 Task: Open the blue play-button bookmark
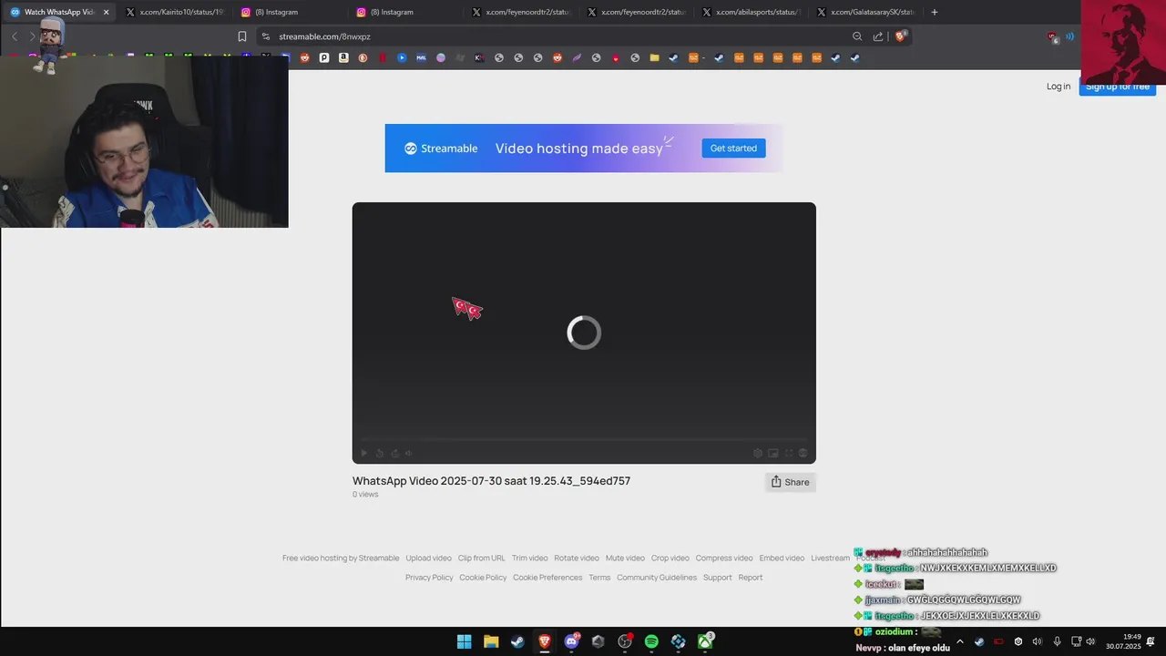pos(402,57)
